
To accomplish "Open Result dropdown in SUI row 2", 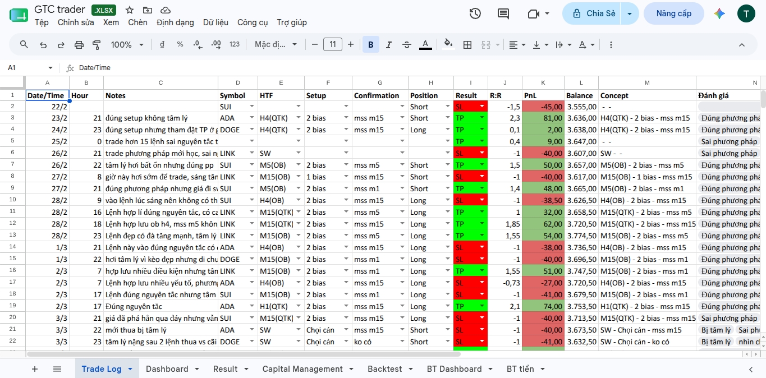I will pyautogui.click(x=481, y=107).
